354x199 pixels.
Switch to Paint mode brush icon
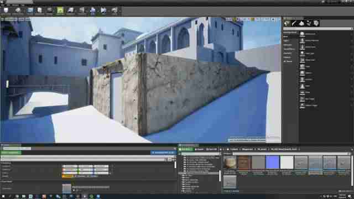tap(294, 23)
